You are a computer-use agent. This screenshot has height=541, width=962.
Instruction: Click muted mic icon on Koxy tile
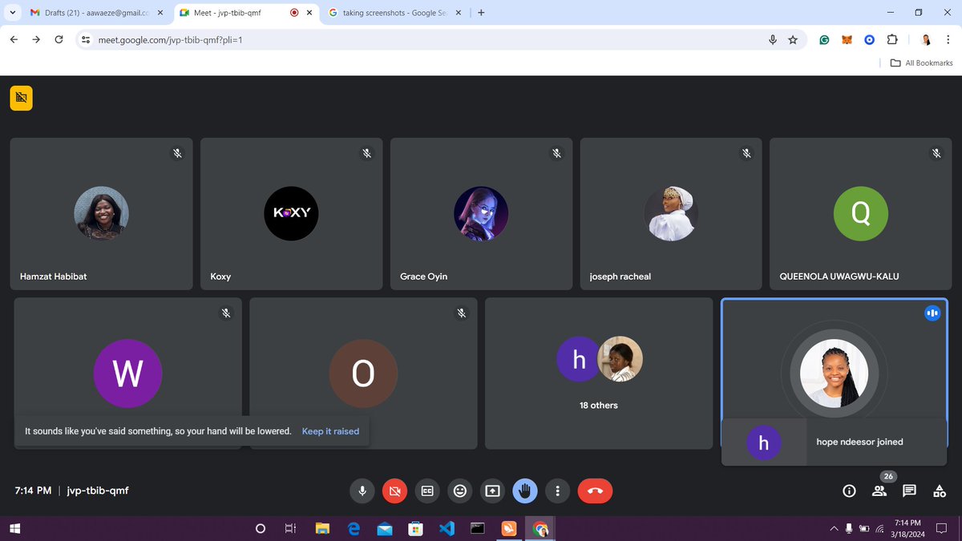(366, 153)
